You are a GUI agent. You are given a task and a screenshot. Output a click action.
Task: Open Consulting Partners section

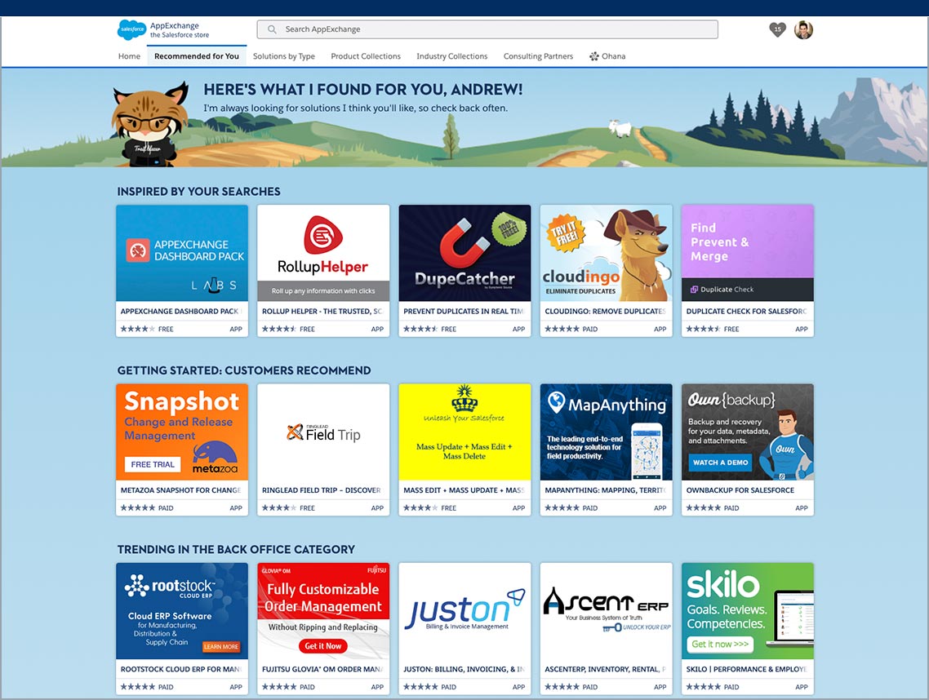(537, 56)
